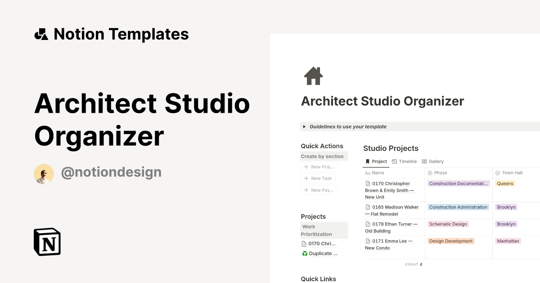Viewport: 540px width, 283px height.
Task: Click the New Task button
Action: [x=318, y=178]
